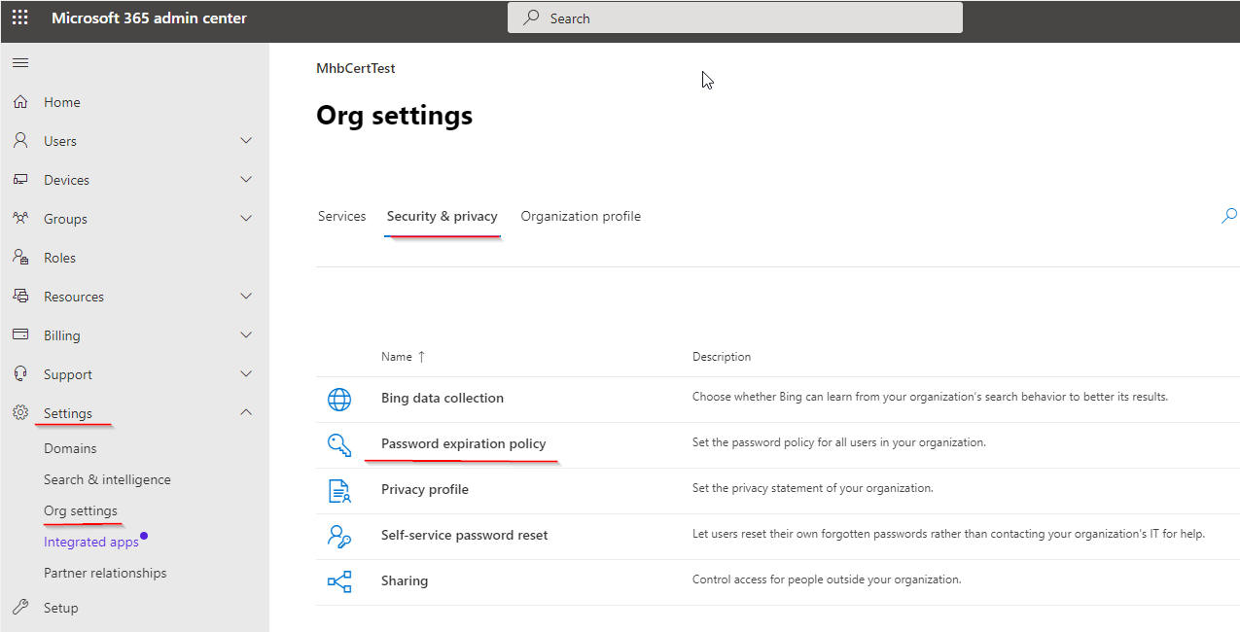Image resolution: width=1240 pixels, height=632 pixels.
Task: Sort list by Name column header
Action: 397,357
